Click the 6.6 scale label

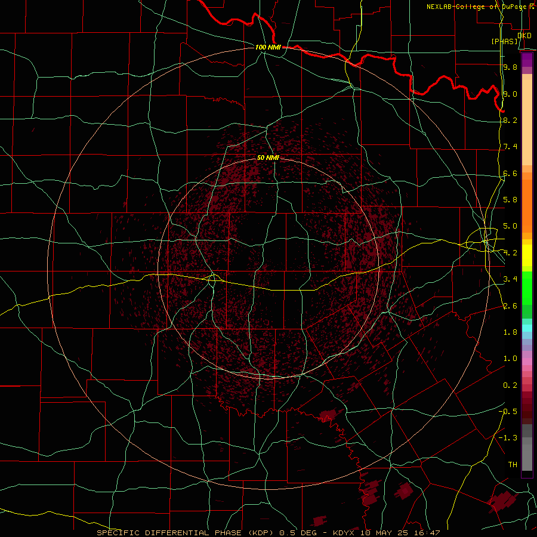click(510, 173)
